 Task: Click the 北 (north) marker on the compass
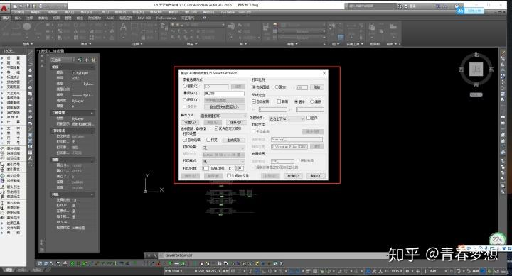pos(476,55)
